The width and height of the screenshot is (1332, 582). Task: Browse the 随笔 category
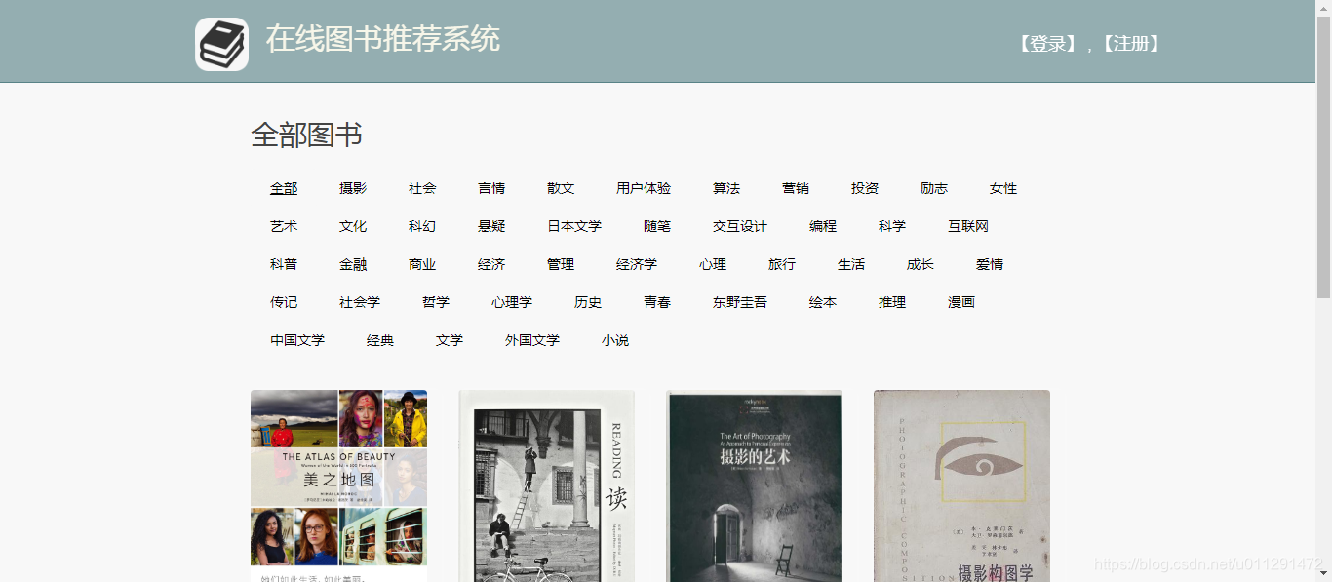coord(657,226)
